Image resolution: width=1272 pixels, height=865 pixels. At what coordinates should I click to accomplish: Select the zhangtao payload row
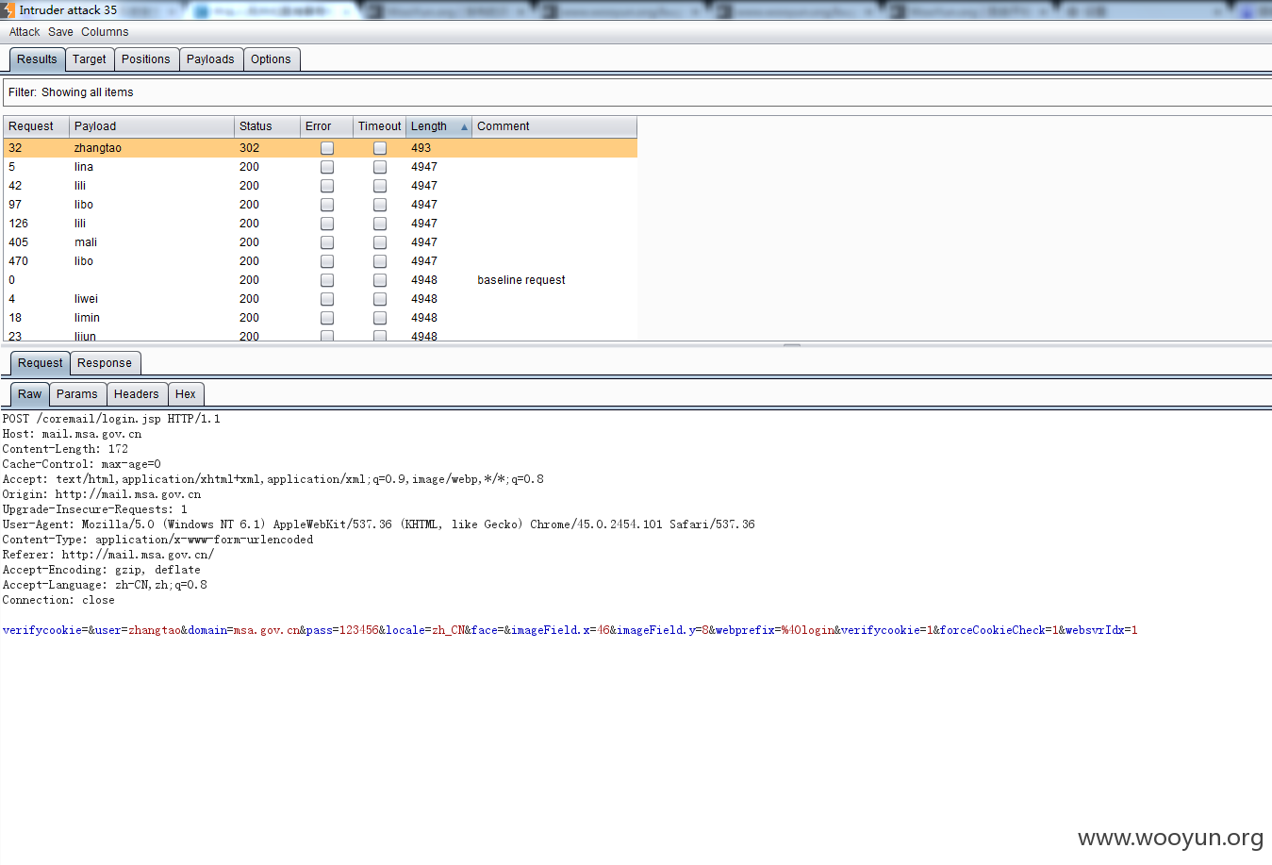coord(321,148)
